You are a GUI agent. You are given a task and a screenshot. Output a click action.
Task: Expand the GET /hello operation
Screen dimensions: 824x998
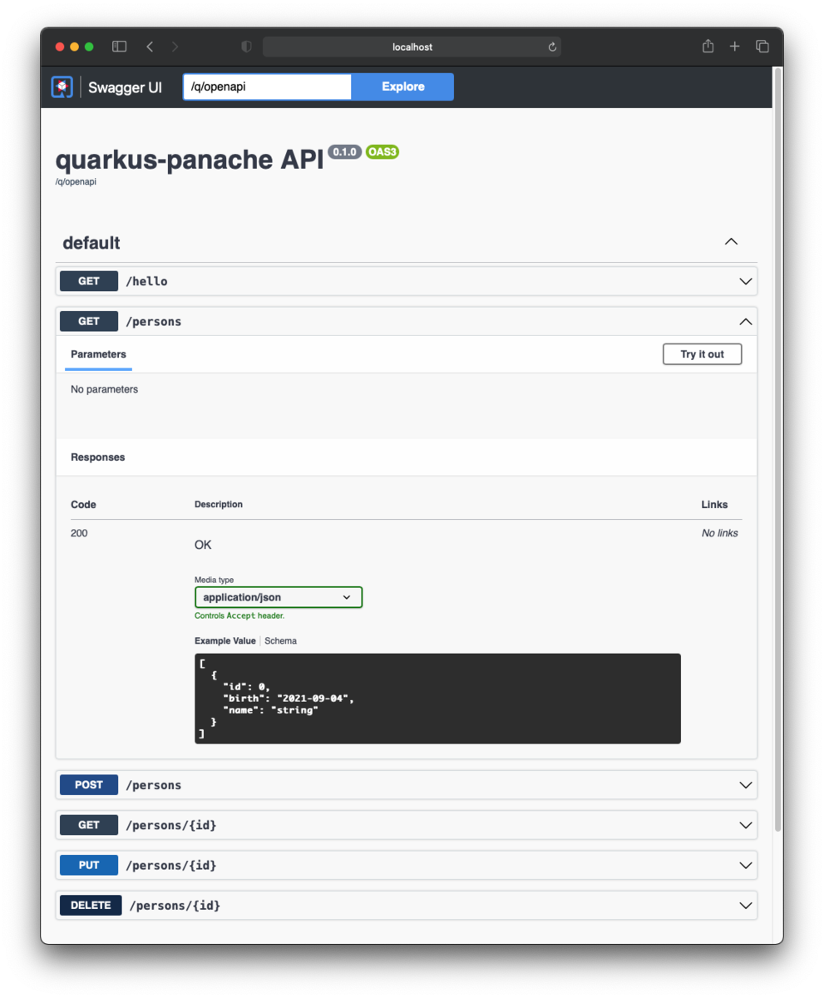click(x=407, y=281)
